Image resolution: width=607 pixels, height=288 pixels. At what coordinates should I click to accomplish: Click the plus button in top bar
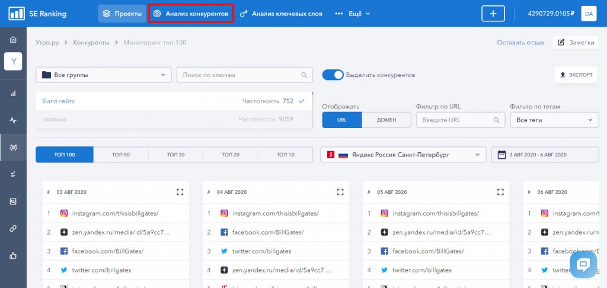tap(493, 14)
